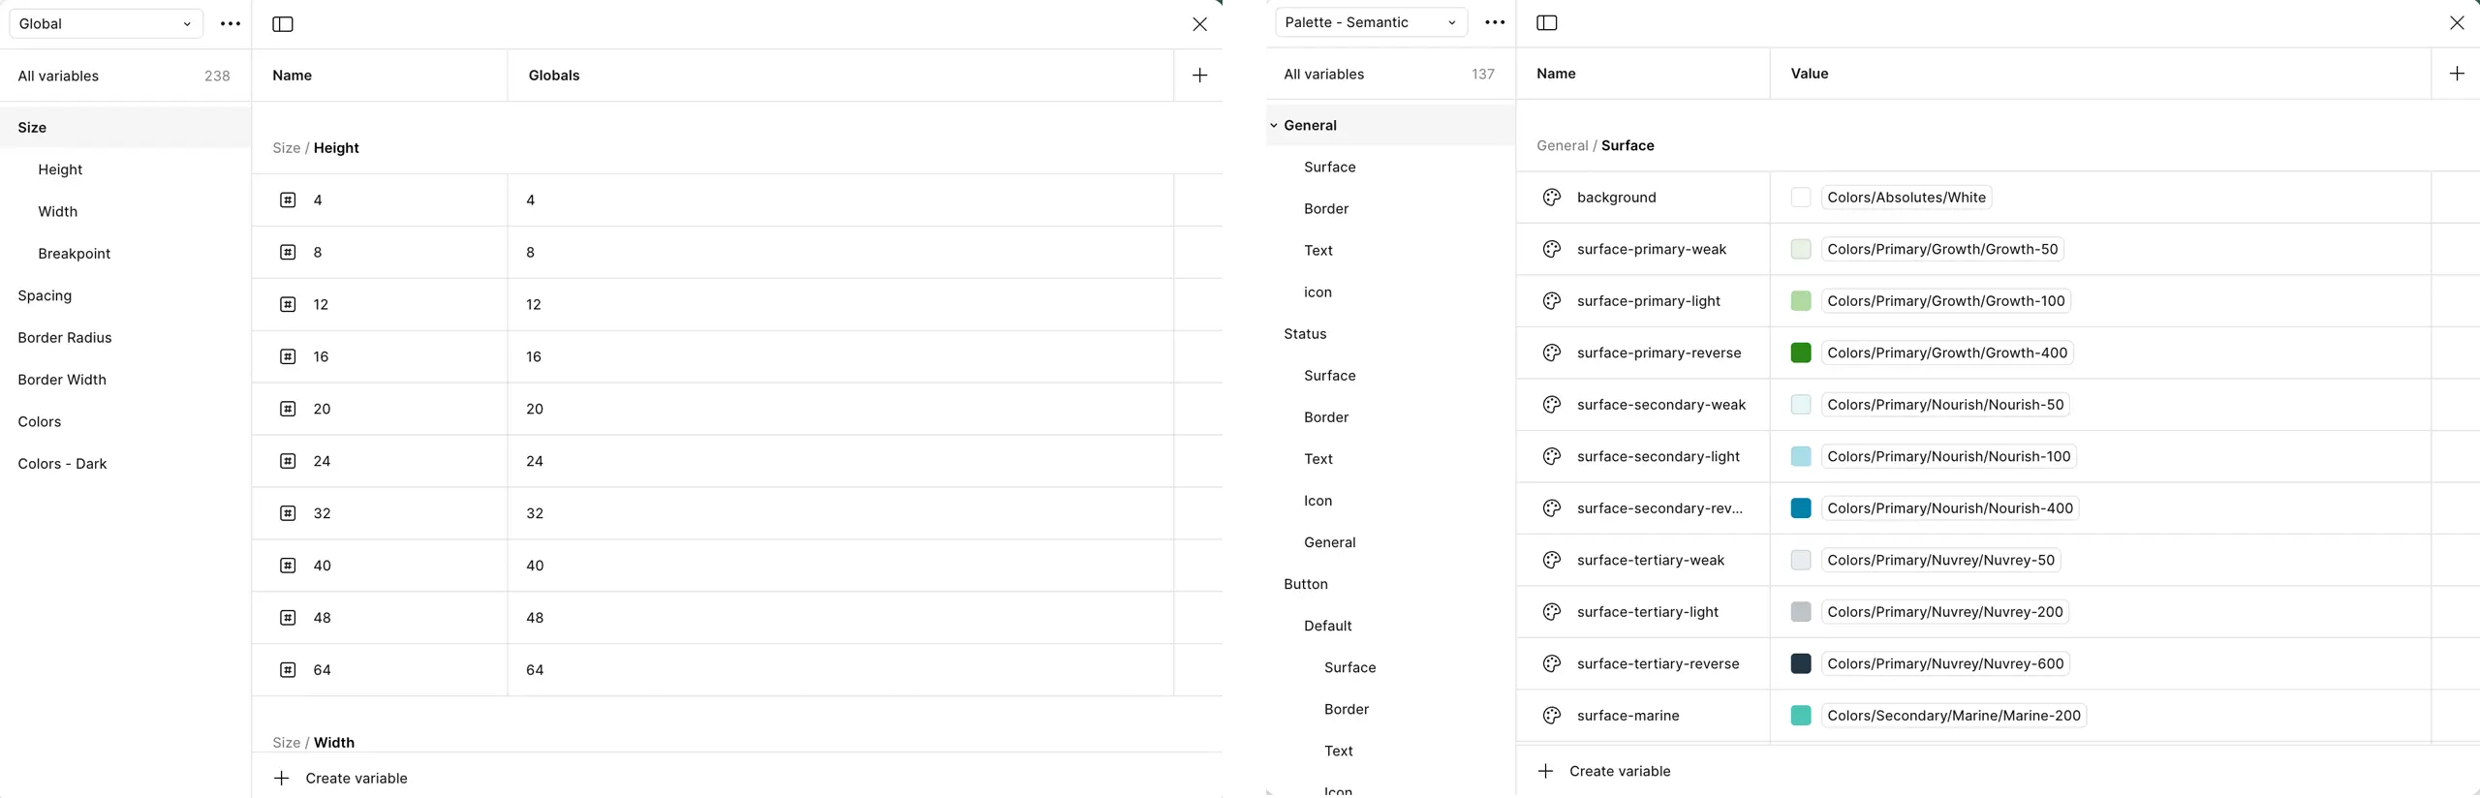
Task: Toggle sidebar in the Palette - Semantic panel
Action: [x=1547, y=23]
